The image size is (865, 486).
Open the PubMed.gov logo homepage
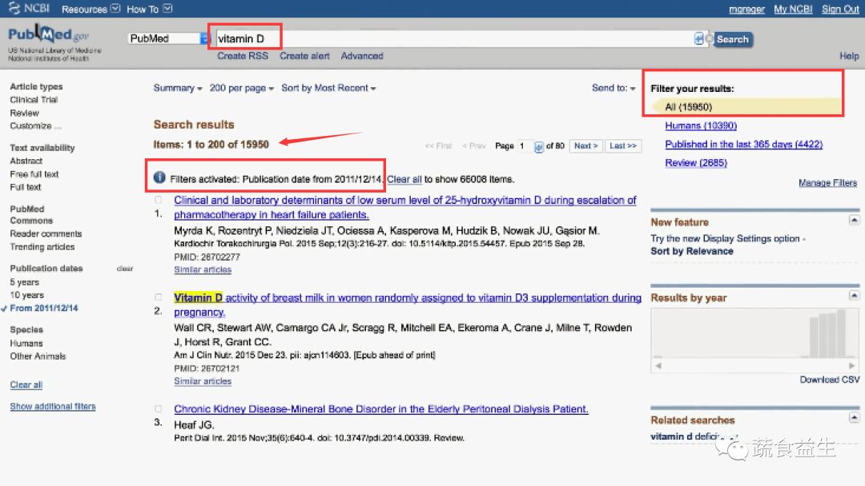point(49,34)
